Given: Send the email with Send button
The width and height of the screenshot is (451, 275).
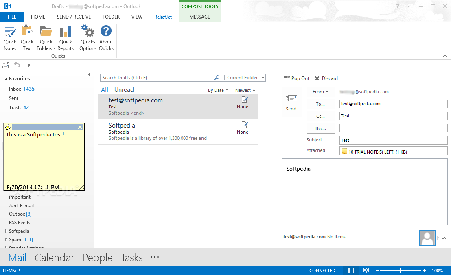Looking at the screenshot, I should click(x=292, y=102).
